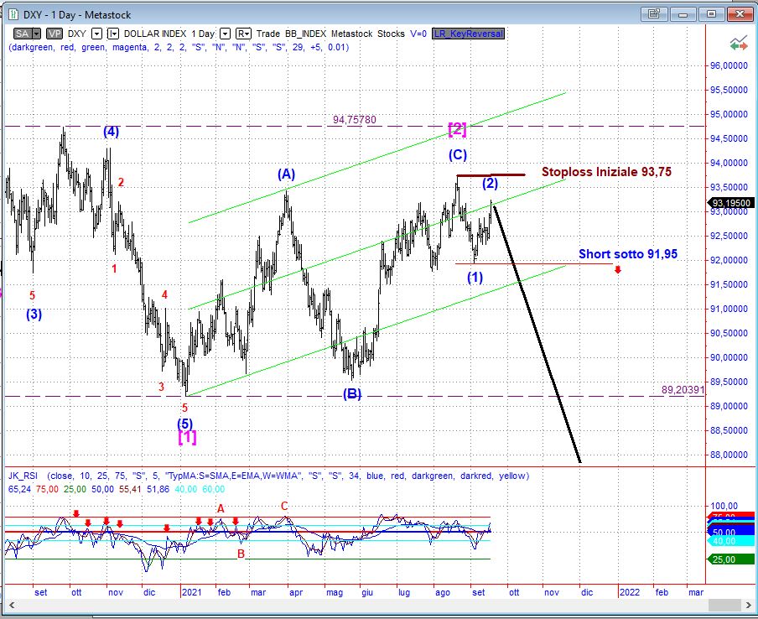The width and height of the screenshot is (758, 619).
Task: Select the 94,75780 horizontal level label
Action: click(x=354, y=120)
